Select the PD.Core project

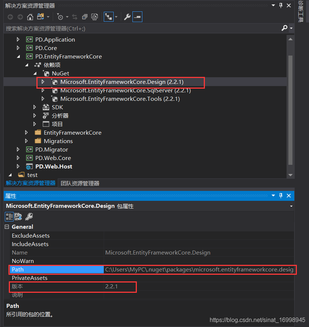(x=46, y=48)
